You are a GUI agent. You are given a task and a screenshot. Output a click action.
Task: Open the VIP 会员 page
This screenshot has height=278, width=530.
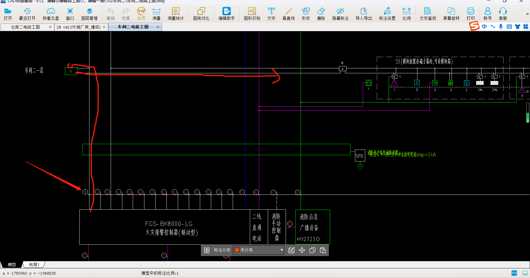click(141, 14)
